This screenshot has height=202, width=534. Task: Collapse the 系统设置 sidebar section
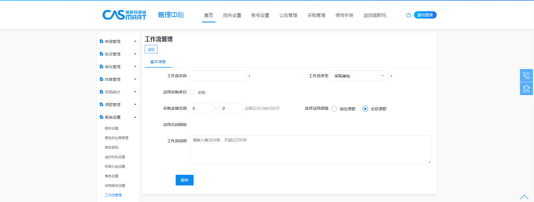(x=118, y=117)
